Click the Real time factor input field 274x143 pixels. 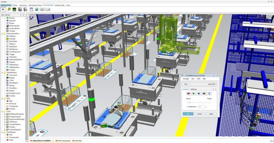(x=201, y=107)
